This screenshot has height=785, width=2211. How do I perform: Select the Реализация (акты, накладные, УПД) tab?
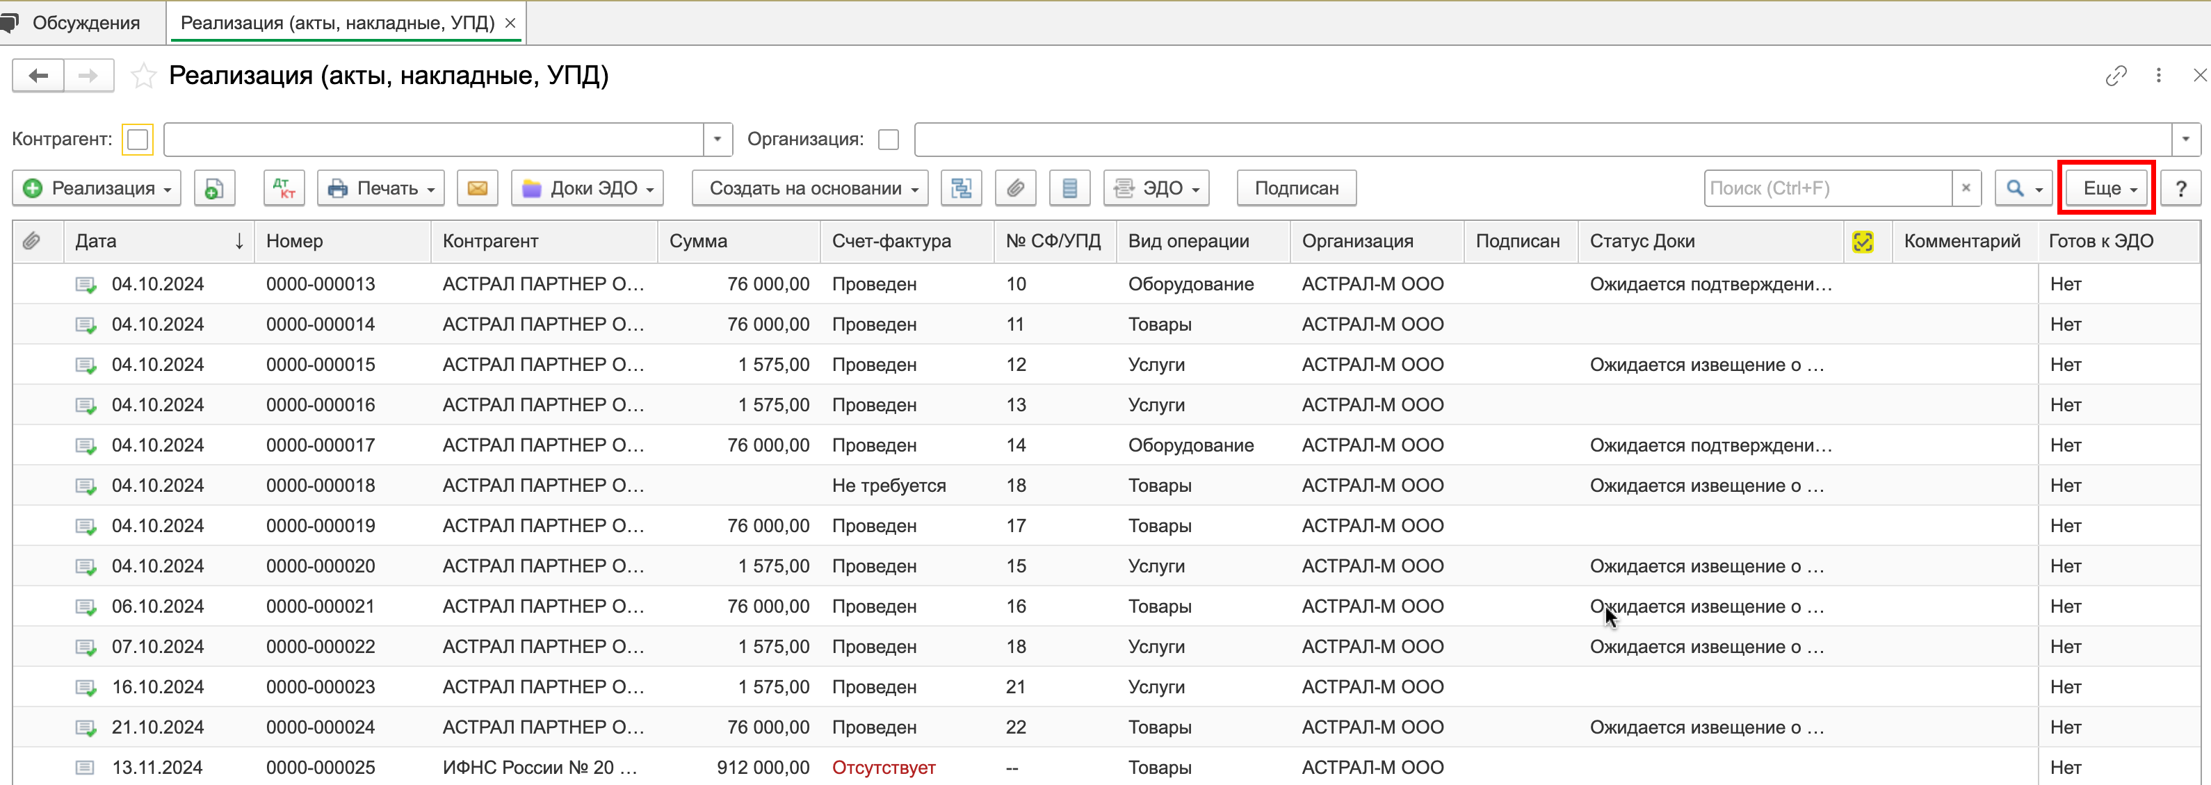coord(337,22)
